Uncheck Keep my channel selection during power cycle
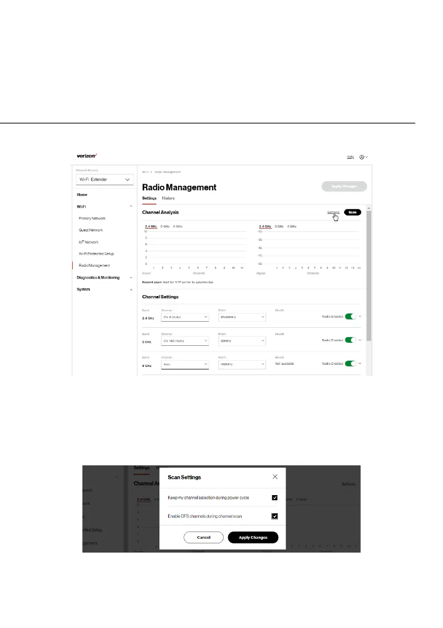This screenshot has height=628, width=443. tap(275, 498)
